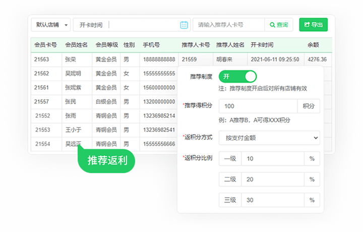Click the 查询 search button
This screenshot has height=232, width=363.
pos(279,25)
